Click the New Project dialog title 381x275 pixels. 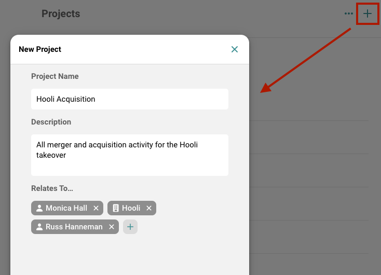coord(40,49)
